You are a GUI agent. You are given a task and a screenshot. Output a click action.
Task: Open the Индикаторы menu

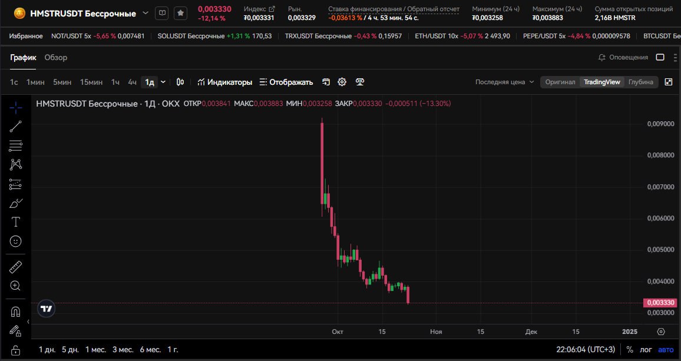[224, 82]
